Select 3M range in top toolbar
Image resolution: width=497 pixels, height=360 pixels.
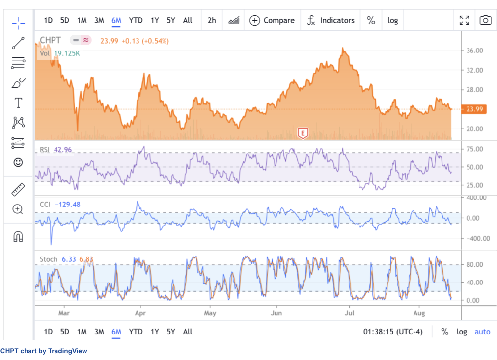pyautogui.click(x=99, y=20)
